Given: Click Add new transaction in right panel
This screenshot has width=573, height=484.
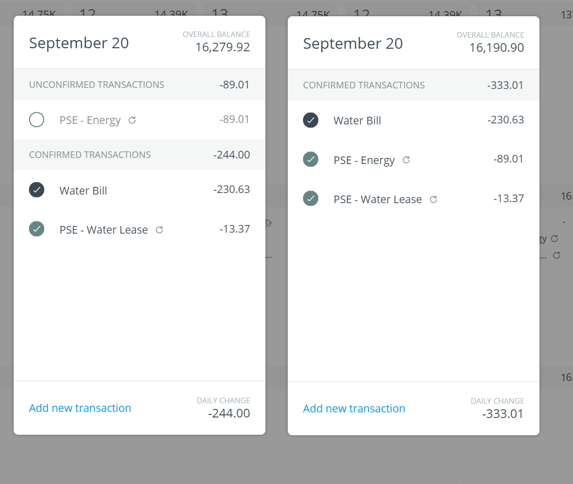Looking at the screenshot, I should tap(354, 408).
